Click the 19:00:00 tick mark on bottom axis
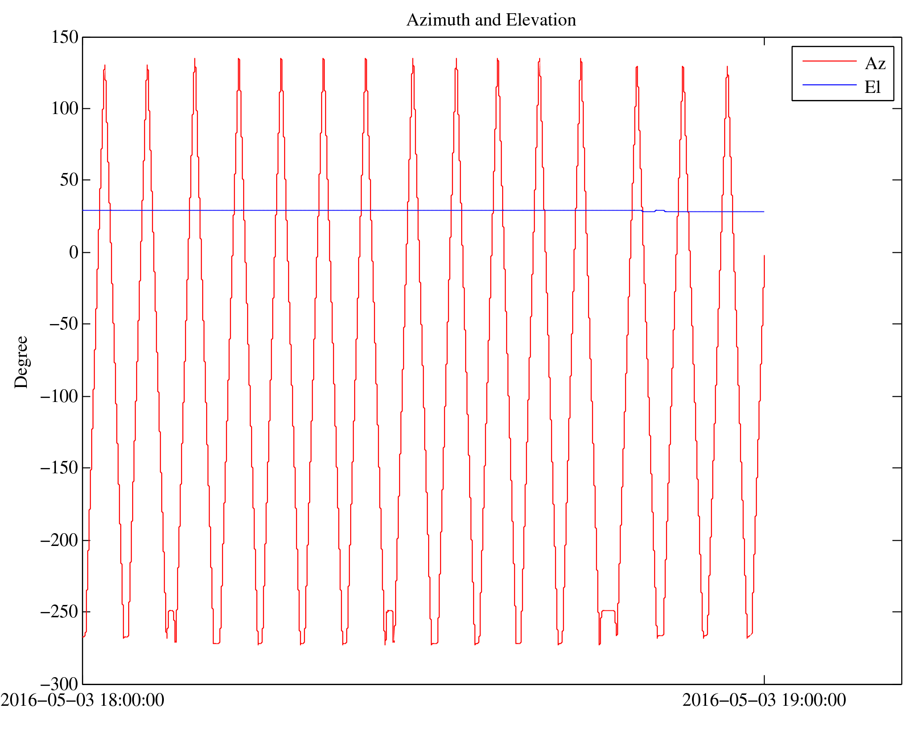 click(764, 679)
